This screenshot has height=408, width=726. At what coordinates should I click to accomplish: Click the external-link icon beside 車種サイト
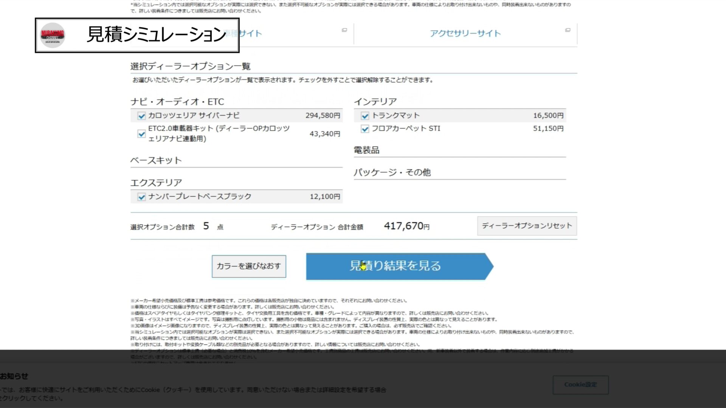[344, 30]
